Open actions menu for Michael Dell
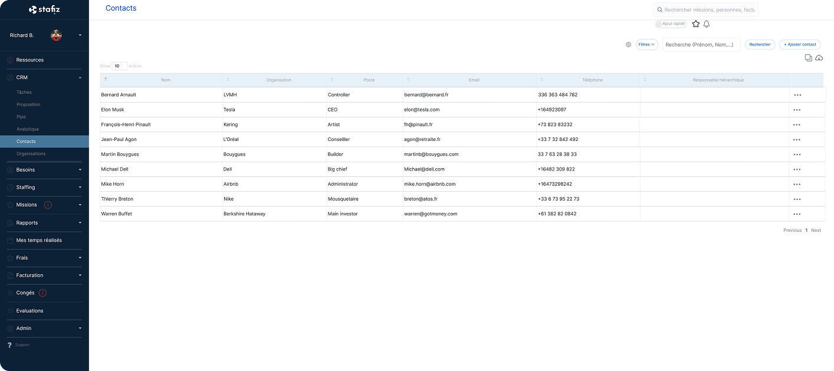834x371 pixels. (x=797, y=169)
